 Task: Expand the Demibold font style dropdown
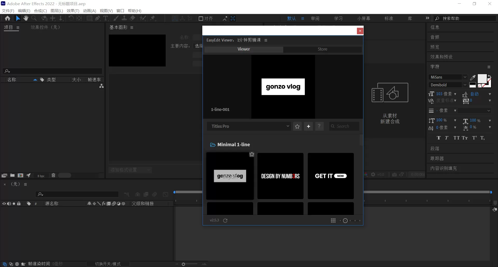pyautogui.click(x=465, y=85)
